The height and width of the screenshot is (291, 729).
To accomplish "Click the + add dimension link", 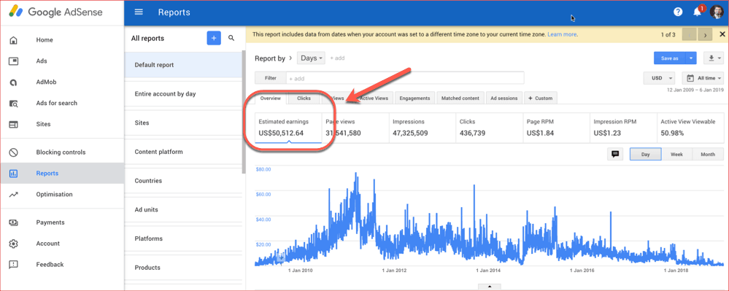I will tap(337, 58).
